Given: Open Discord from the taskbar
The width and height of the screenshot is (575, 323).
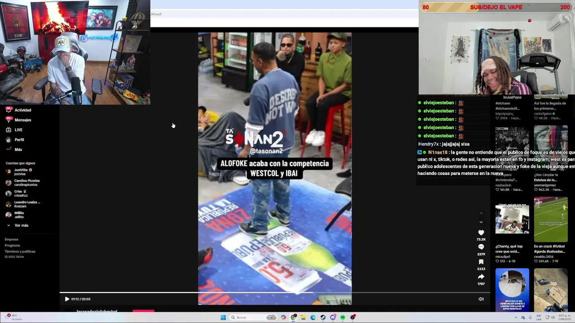Looking at the screenshot, I should tap(333, 317).
